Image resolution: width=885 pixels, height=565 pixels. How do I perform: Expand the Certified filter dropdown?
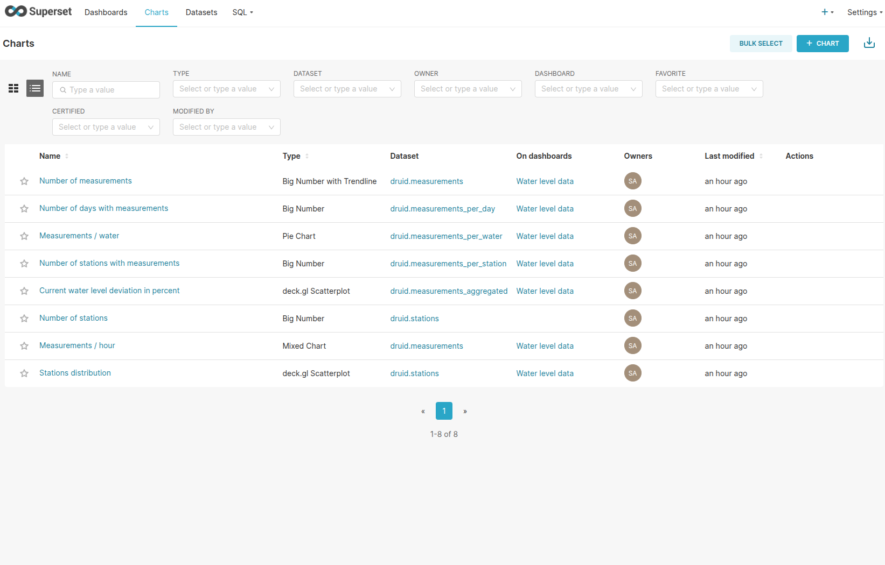pyautogui.click(x=106, y=127)
